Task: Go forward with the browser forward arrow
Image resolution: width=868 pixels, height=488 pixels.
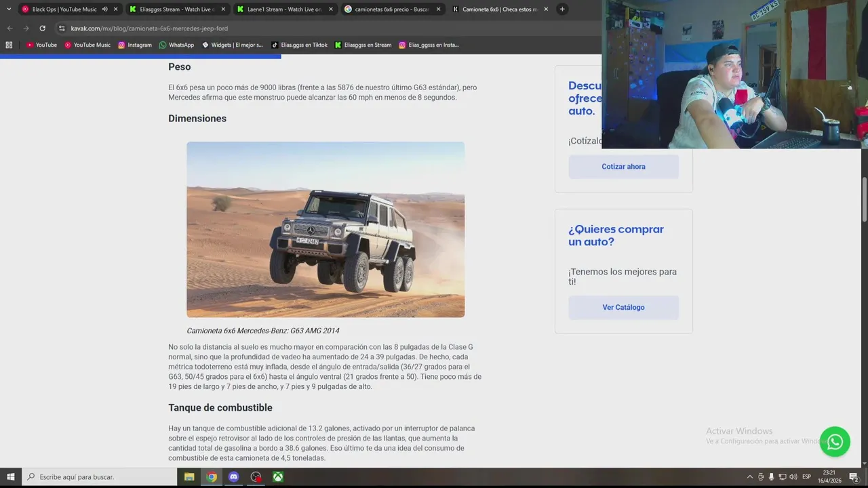Action: (26, 28)
